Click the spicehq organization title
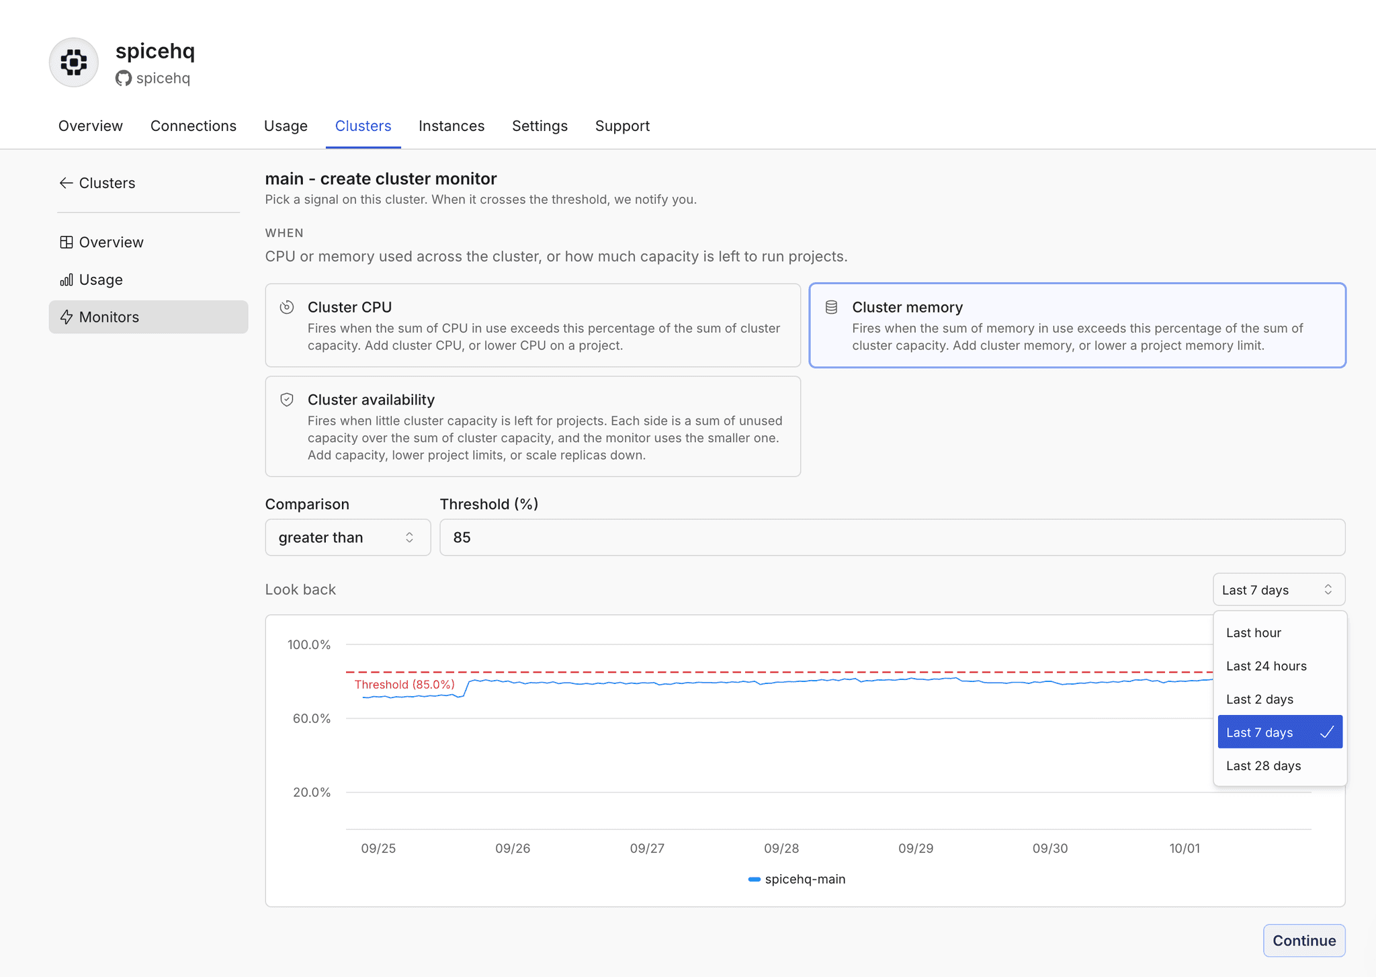The image size is (1376, 977). coord(155,51)
